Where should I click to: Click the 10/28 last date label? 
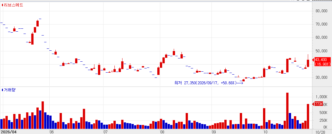tap(319, 132)
